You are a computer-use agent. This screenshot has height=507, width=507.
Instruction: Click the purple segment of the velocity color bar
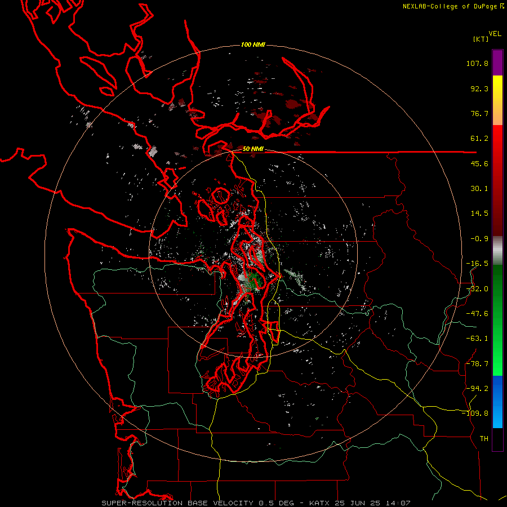pos(497,63)
